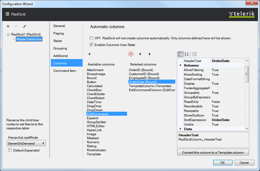Click Convert this column to a Template column
Image resolution: width=260 pixels, height=171 pixels.
click(x=213, y=152)
